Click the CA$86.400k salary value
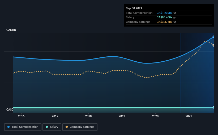The width and height of the screenshot is (218, 135). tap(164, 17)
